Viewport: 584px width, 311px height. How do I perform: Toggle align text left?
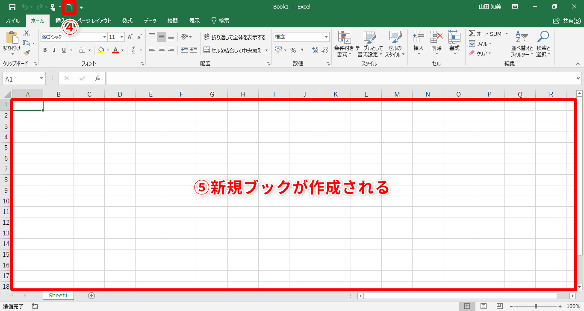click(152, 50)
